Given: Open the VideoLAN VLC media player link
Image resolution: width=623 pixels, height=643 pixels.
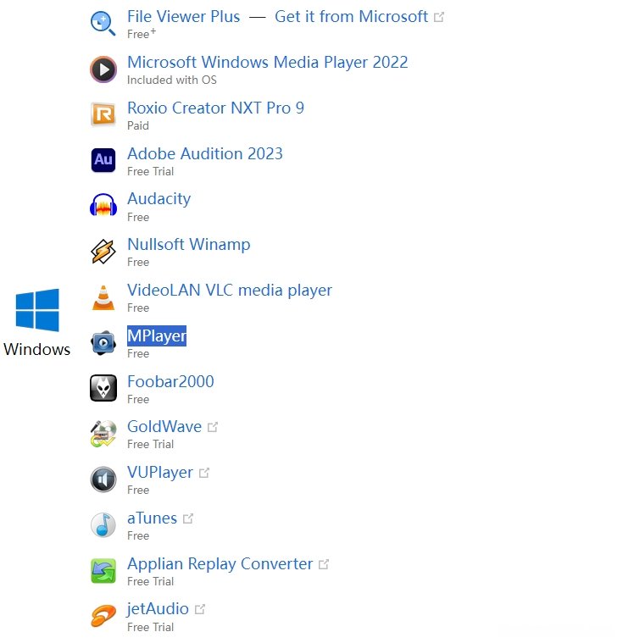Looking at the screenshot, I should click(x=230, y=291).
